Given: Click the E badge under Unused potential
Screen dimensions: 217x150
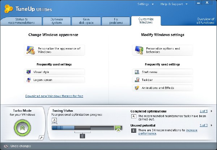Looking at the screenshot, I should (133, 130).
